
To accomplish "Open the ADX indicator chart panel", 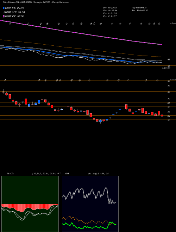I will tap(90, 204).
